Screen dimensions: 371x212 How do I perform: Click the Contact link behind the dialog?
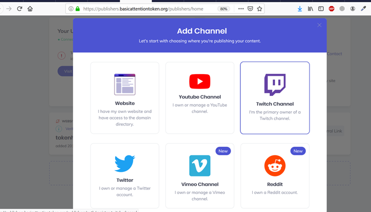(334, 54)
